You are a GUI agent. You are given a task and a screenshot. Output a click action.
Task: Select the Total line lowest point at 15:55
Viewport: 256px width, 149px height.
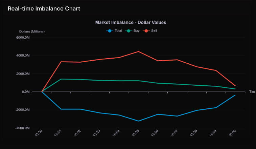[x=138, y=121]
